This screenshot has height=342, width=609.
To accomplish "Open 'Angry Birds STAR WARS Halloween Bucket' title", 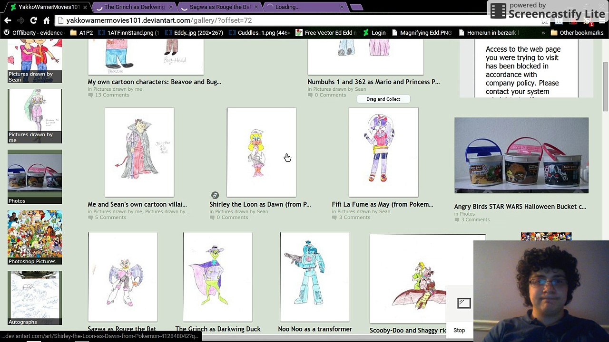I will click(520, 207).
